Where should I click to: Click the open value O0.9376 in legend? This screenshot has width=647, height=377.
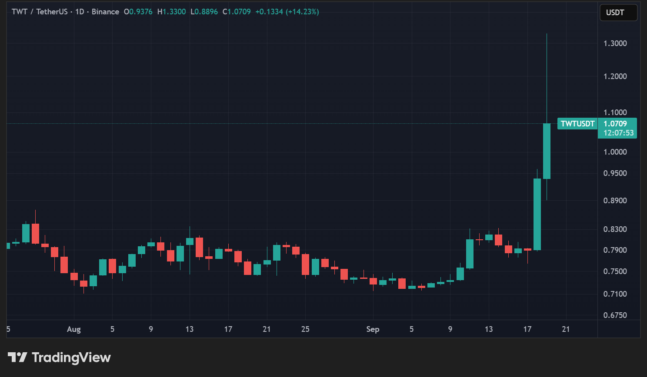(138, 12)
